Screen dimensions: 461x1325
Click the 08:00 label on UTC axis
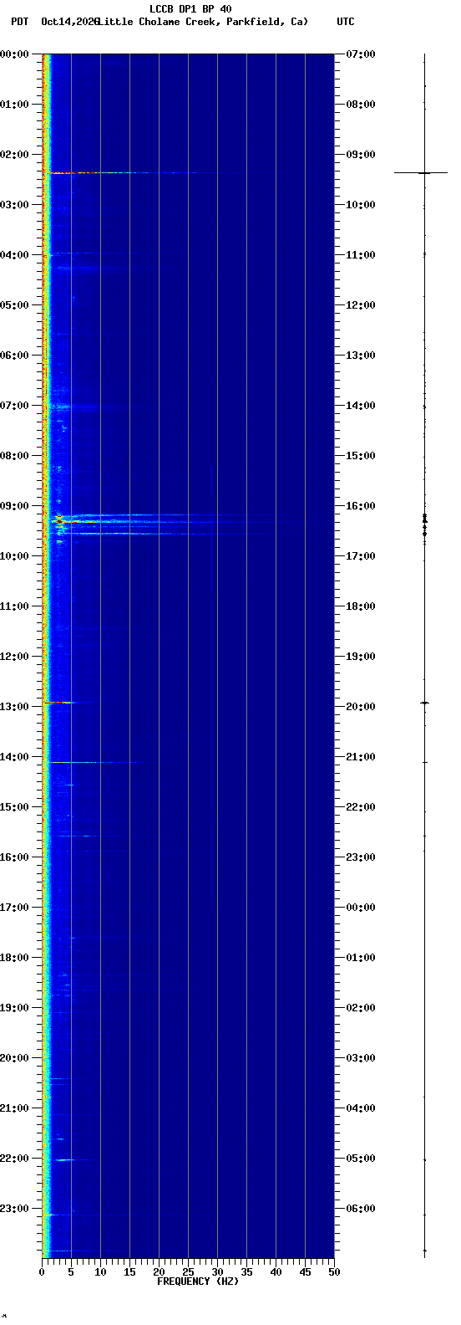(x=361, y=105)
